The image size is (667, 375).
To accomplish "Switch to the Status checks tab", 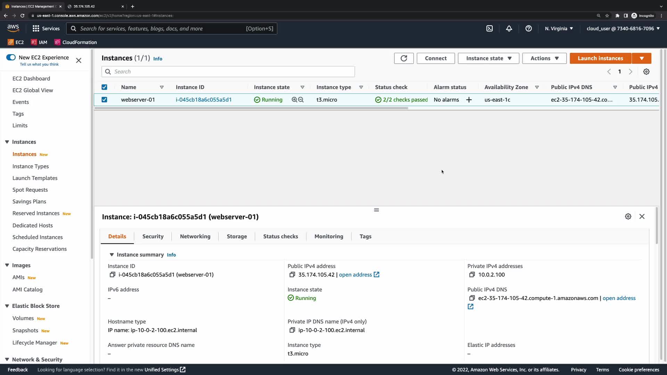I will [x=280, y=236].
